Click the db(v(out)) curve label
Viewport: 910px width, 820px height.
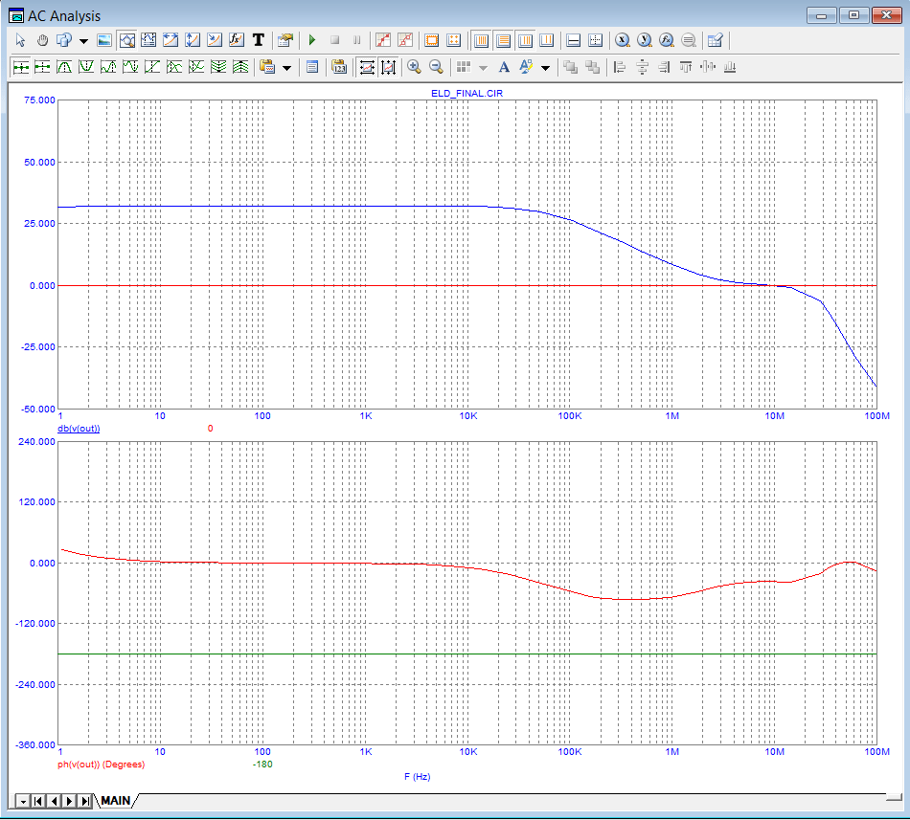pyautogui.click(x=79, y=429)
